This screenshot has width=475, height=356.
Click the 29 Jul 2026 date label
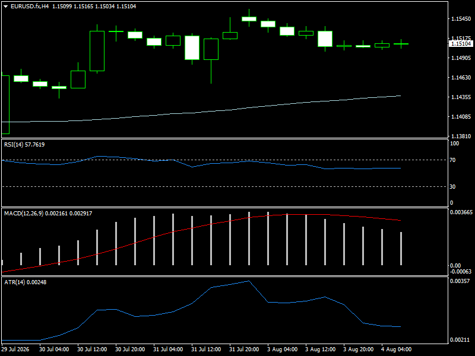15,349
